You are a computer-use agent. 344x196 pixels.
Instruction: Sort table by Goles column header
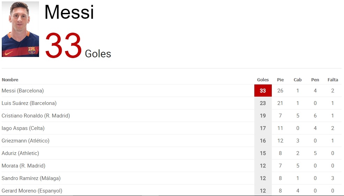[x=263, y=80]
